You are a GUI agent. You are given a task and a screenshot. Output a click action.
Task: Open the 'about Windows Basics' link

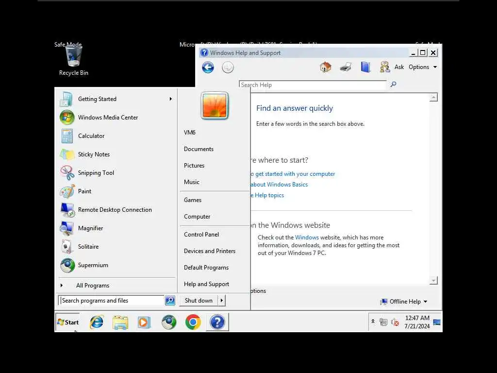(279, 184)
